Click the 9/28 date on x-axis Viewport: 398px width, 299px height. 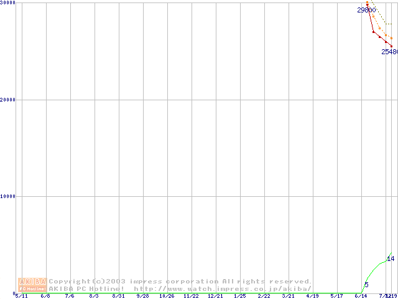point(142,296)
